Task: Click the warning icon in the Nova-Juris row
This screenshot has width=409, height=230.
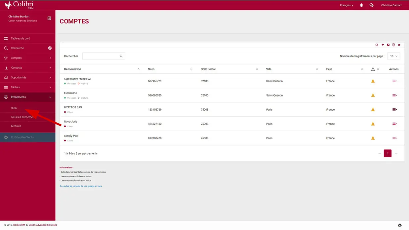Action: point(373,124)
